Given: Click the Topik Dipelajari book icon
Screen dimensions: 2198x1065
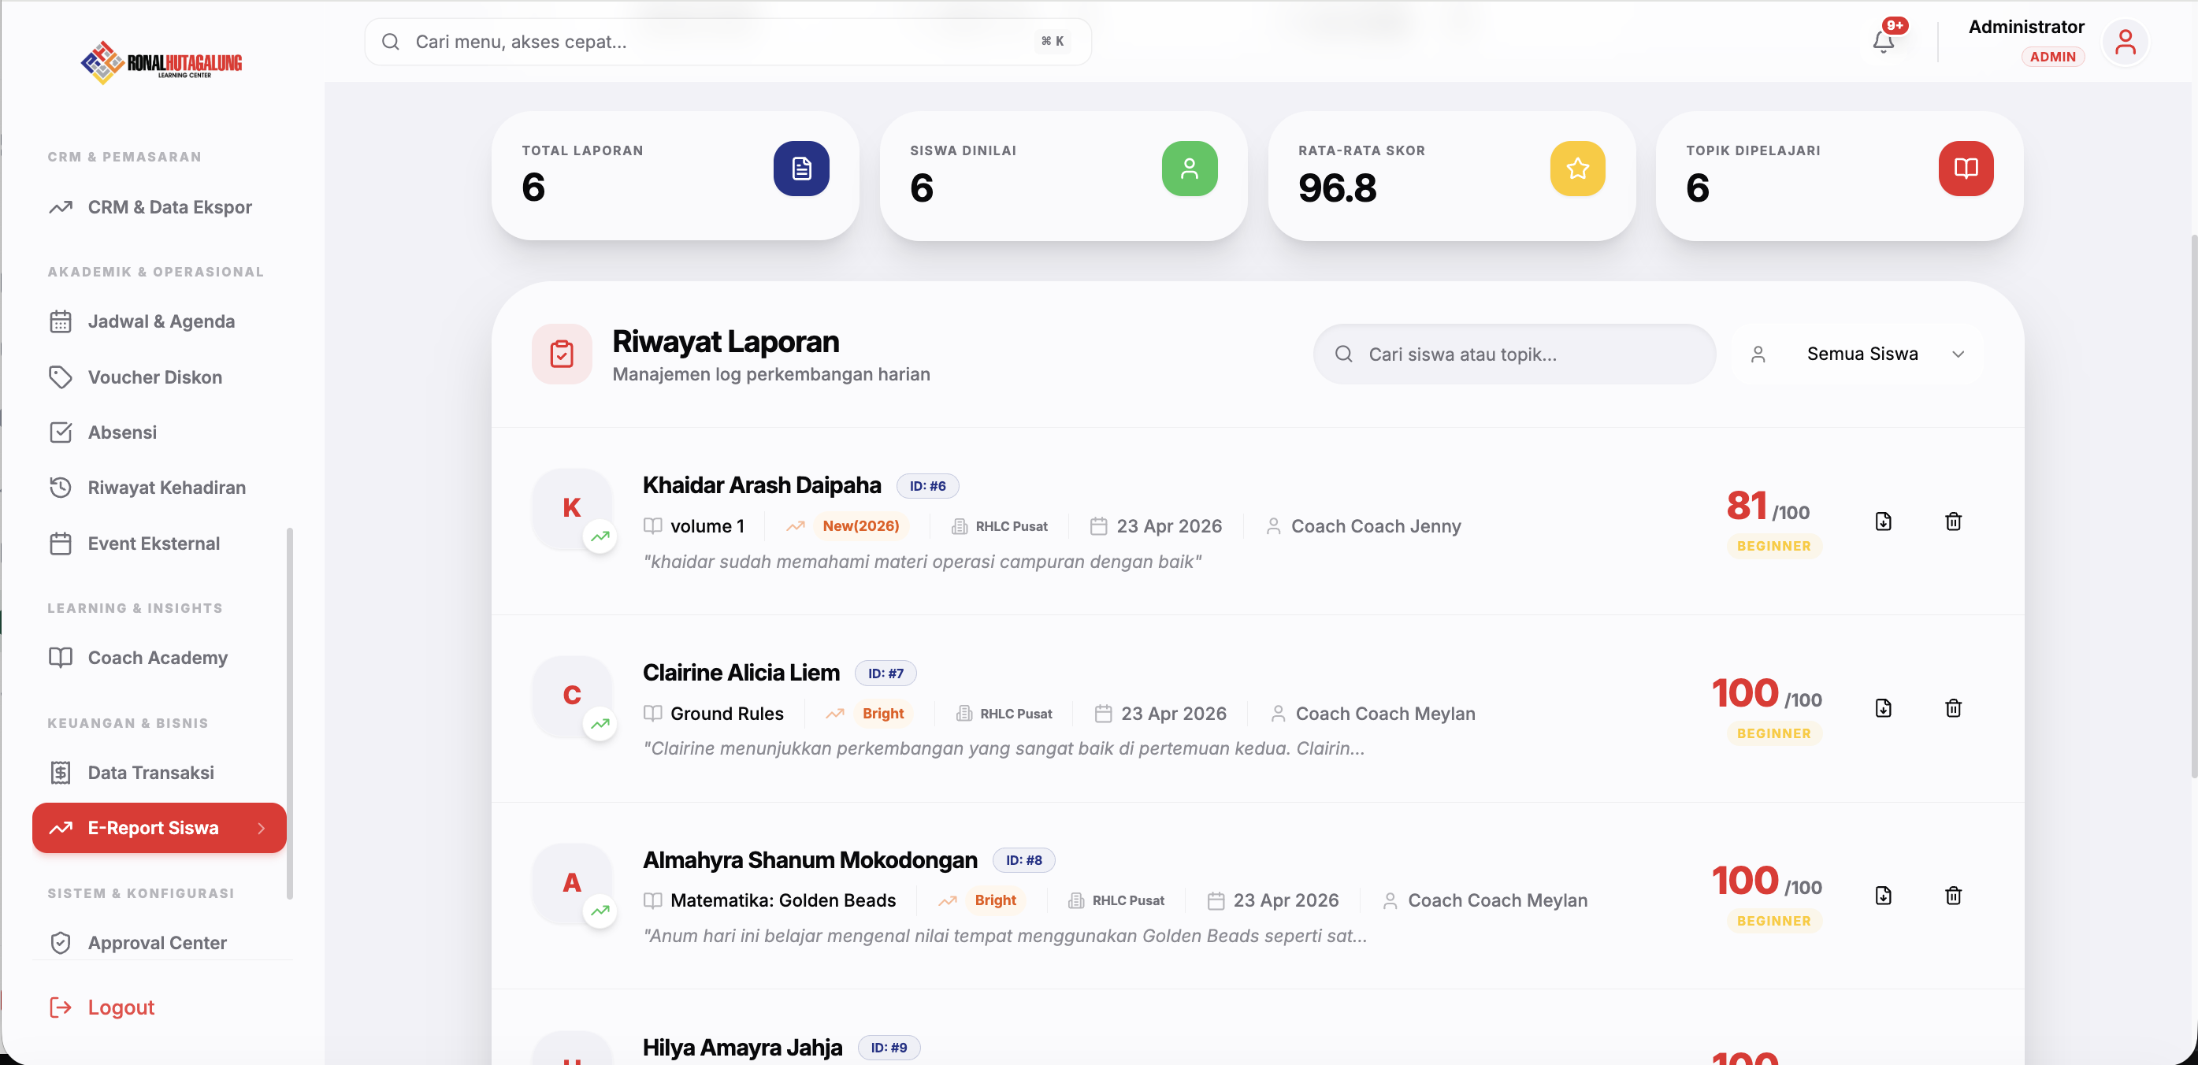Looking at the screenshot, I should (1965, 168).
